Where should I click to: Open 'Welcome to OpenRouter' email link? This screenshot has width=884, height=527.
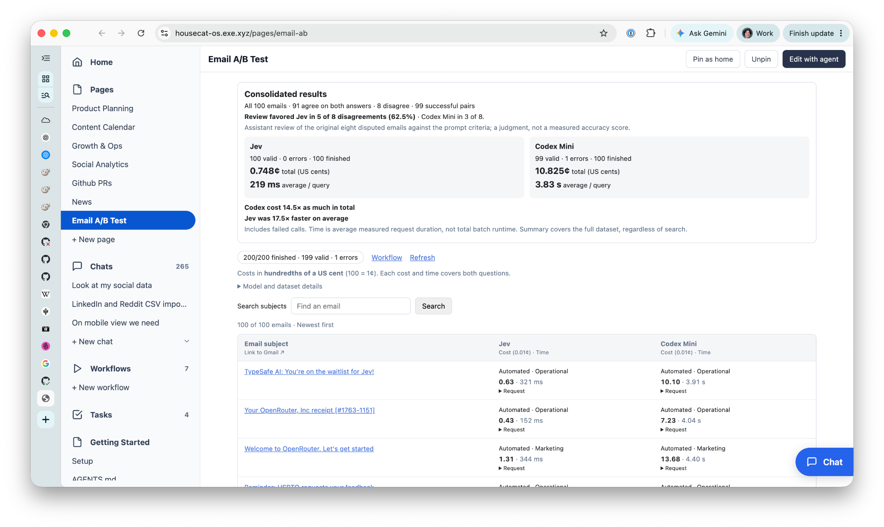pos(309,449)
